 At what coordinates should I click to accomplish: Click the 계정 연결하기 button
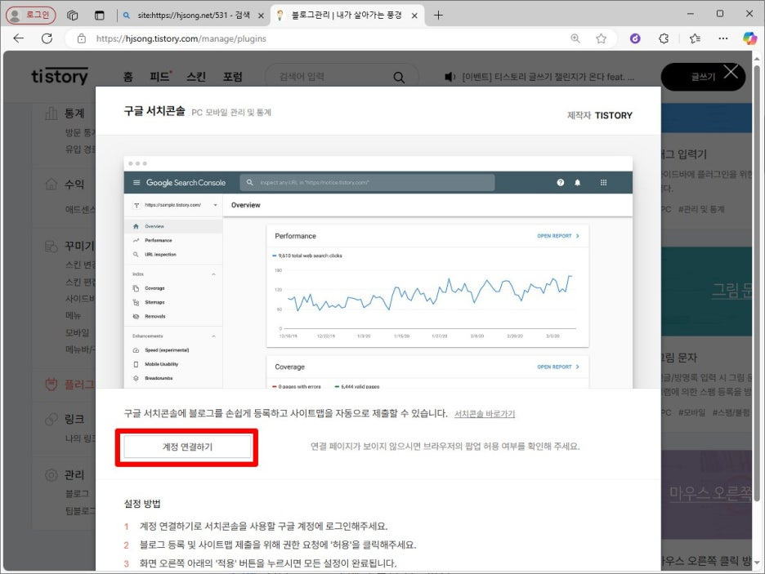pyautogui.click(x=187, y=447)
